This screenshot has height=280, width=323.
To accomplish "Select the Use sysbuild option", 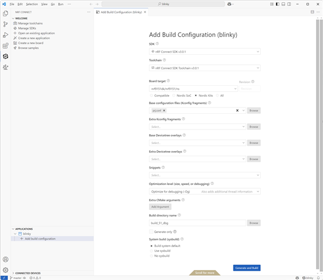I will tap(152, 251).
